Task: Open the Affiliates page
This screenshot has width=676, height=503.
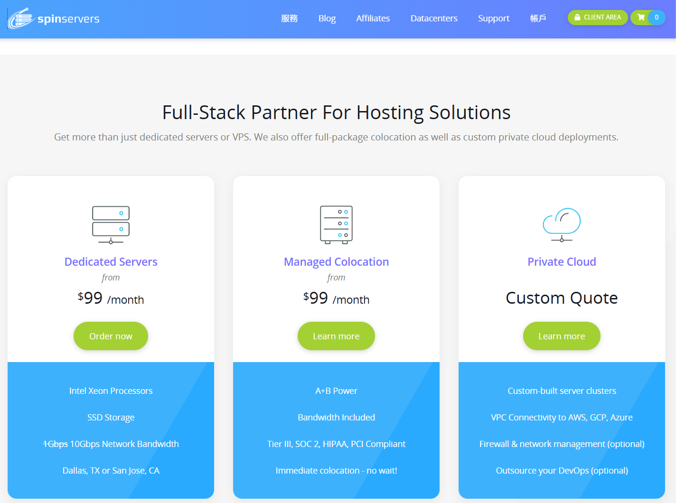Action: tap(373, 19)
